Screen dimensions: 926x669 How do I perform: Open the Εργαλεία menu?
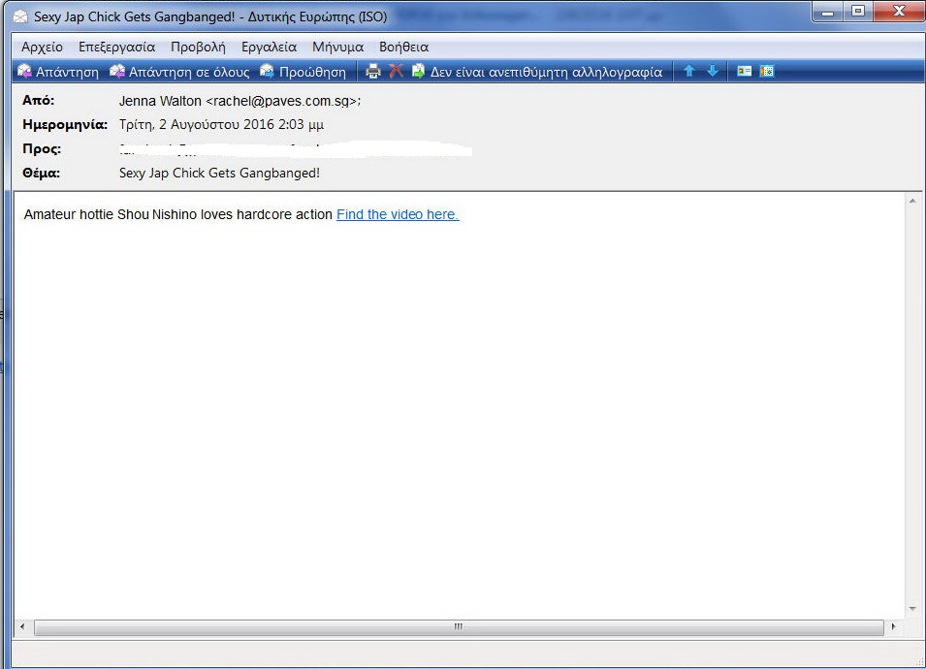(269, 47)
